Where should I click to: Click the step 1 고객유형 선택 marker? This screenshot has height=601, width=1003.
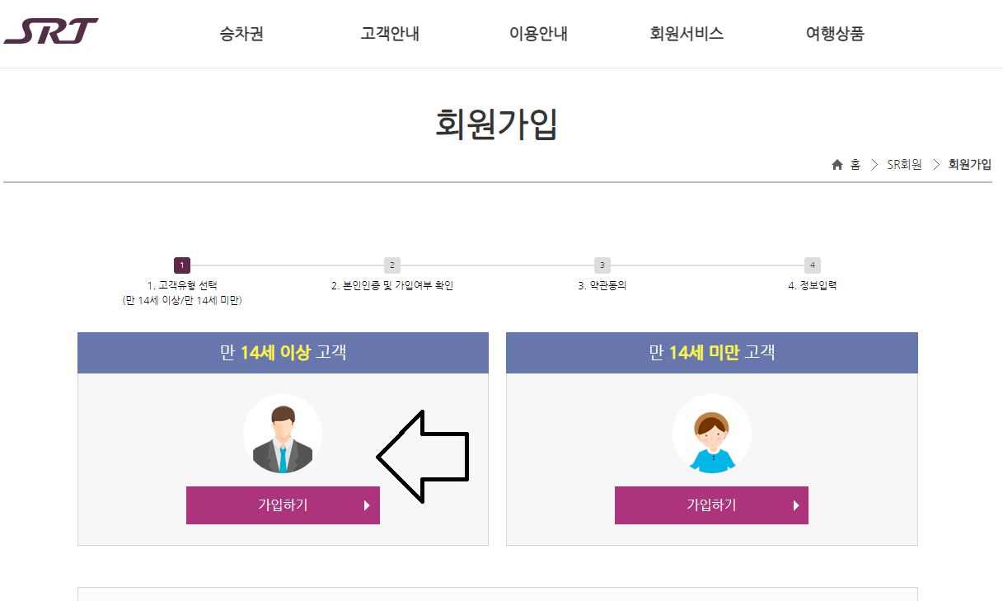pos(180,265)
